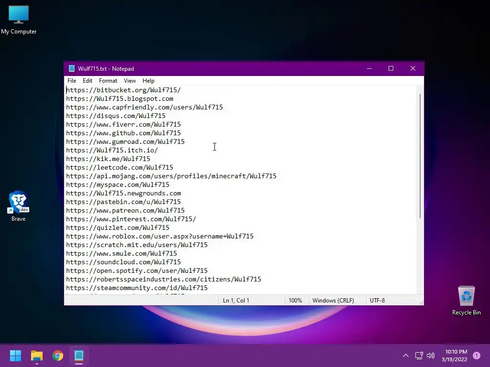Click the robertsspaceindustries.com citizens line

click(164, 279)
